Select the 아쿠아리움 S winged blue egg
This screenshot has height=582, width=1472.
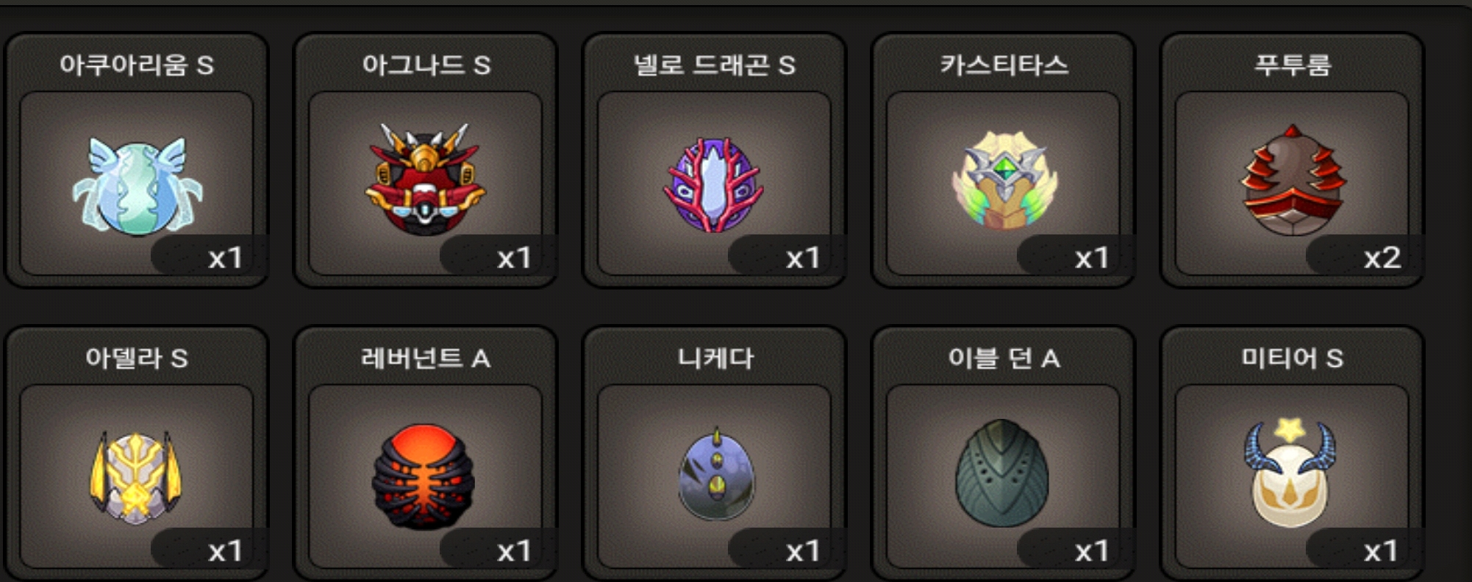coord(137,184)
